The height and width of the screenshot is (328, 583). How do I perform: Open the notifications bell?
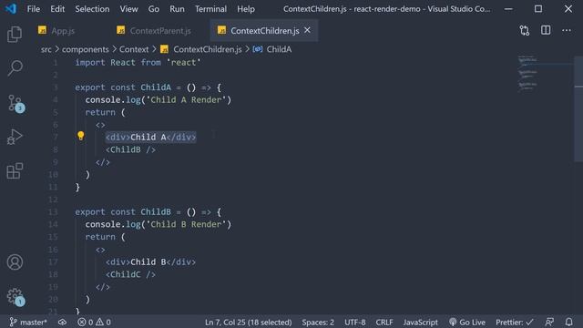[x=568, y=322]
